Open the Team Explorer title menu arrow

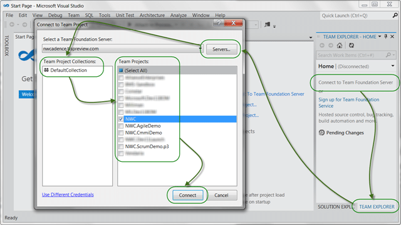pyautogui.click(x=380, y=37)
